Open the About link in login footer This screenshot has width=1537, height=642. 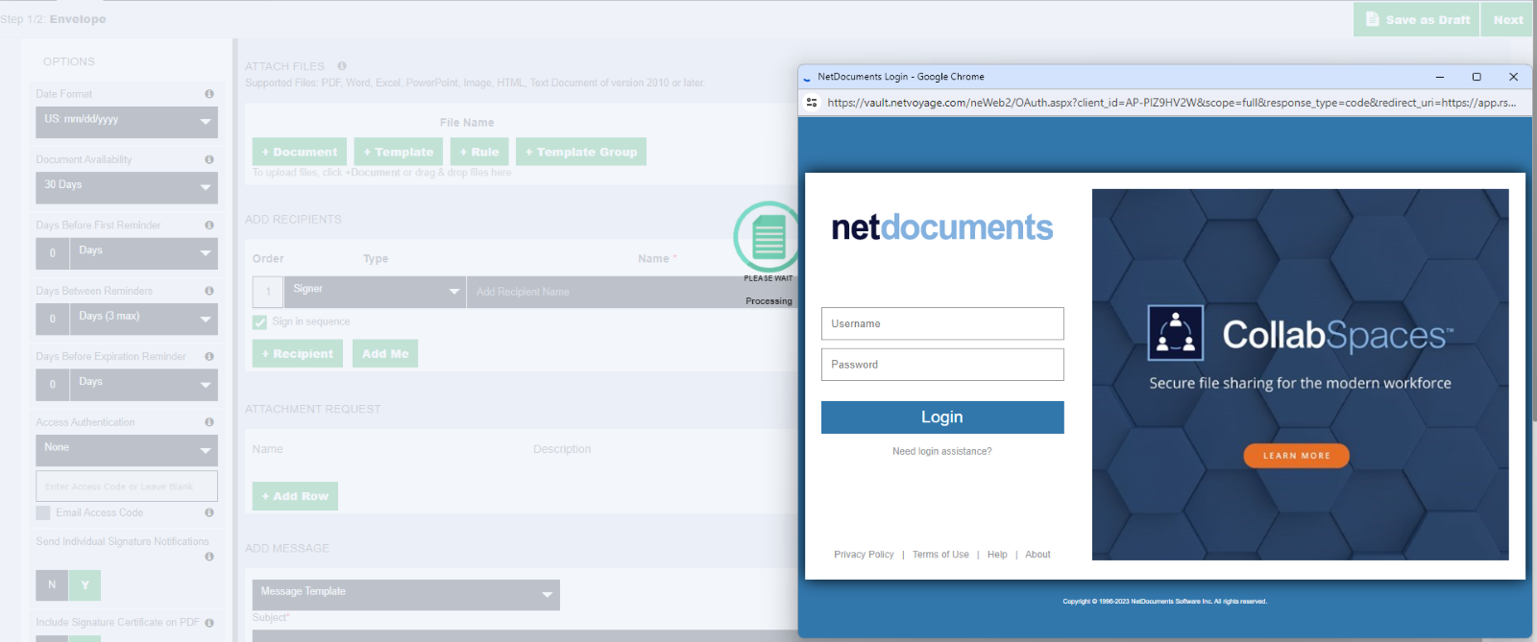1037,555
